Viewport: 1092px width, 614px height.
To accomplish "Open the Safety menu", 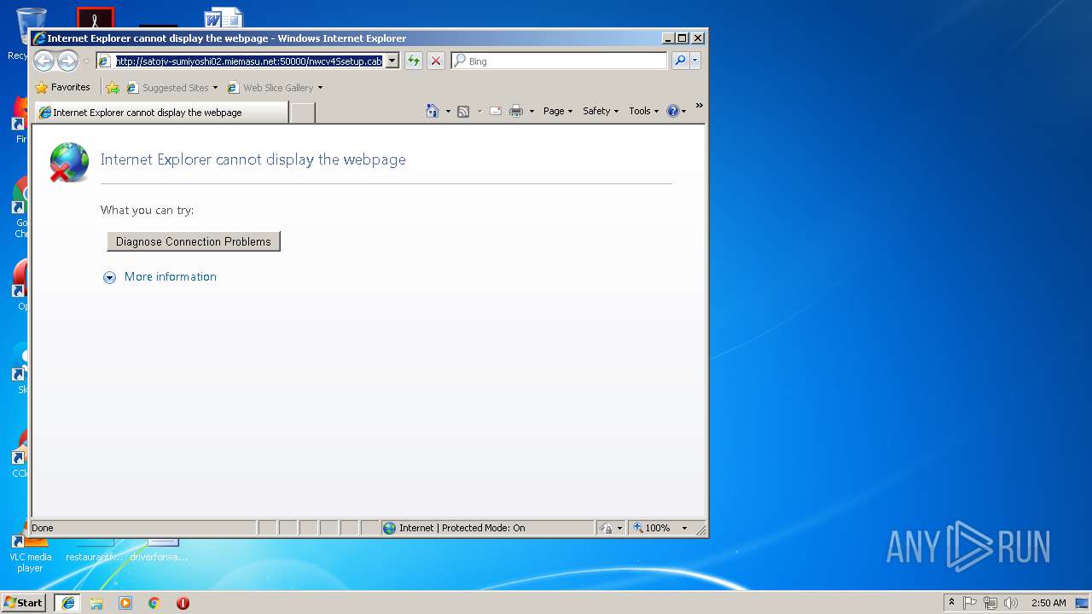I will (601, 111).
